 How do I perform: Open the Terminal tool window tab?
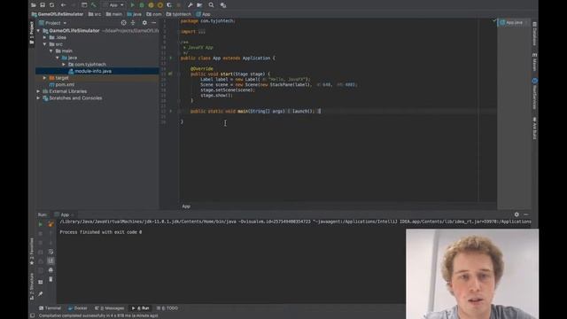click(50, 308)
